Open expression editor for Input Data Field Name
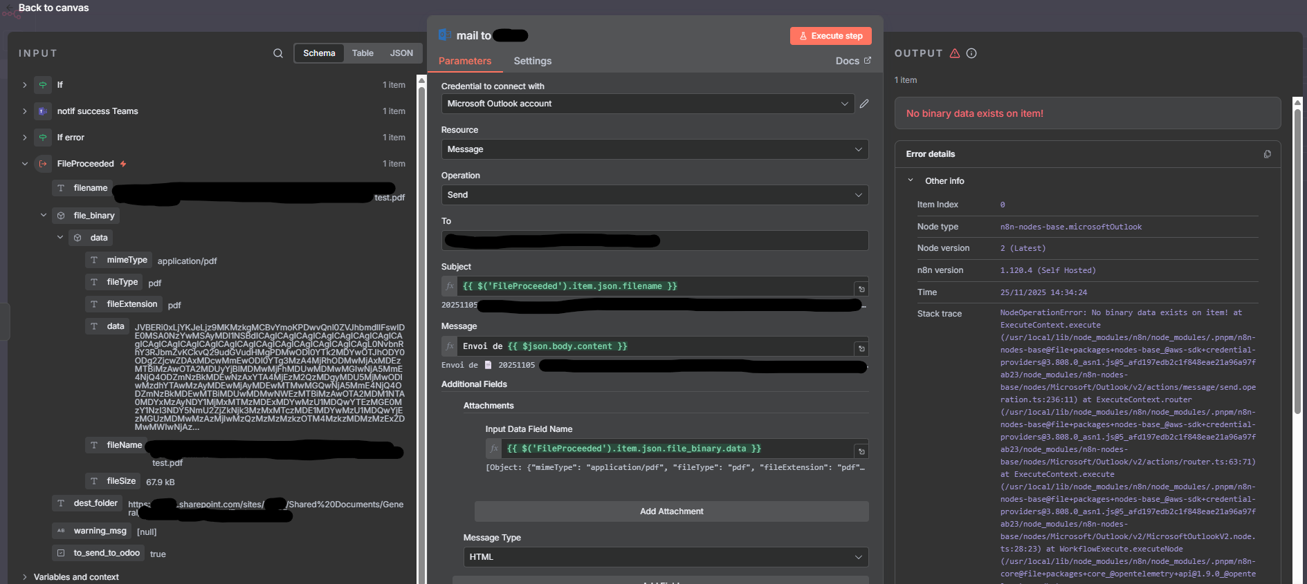The image size is (1307, 584). click(x=861, y=451)
